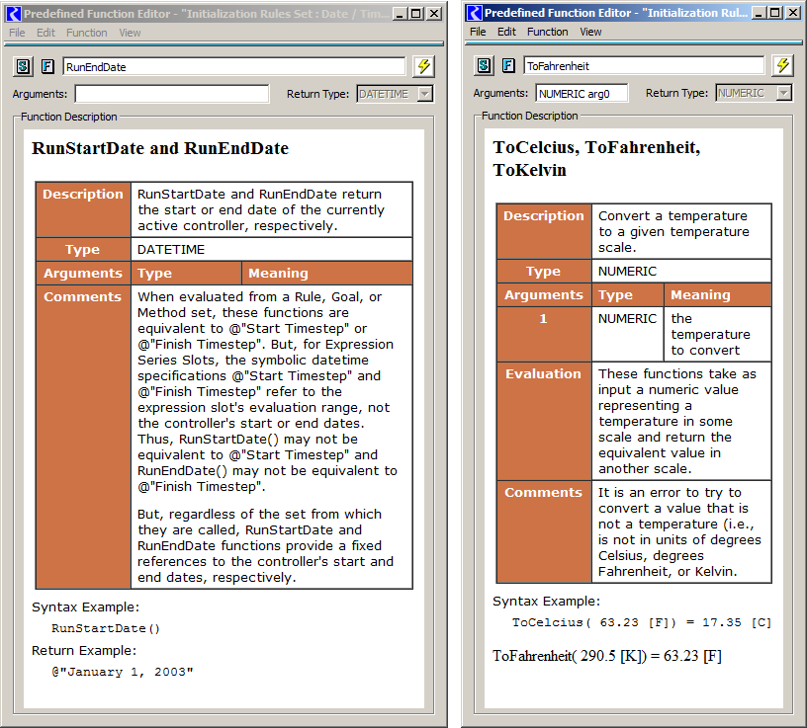
Task: Open the DATETIME Return Type dropdown
Action: pos(396,94)
